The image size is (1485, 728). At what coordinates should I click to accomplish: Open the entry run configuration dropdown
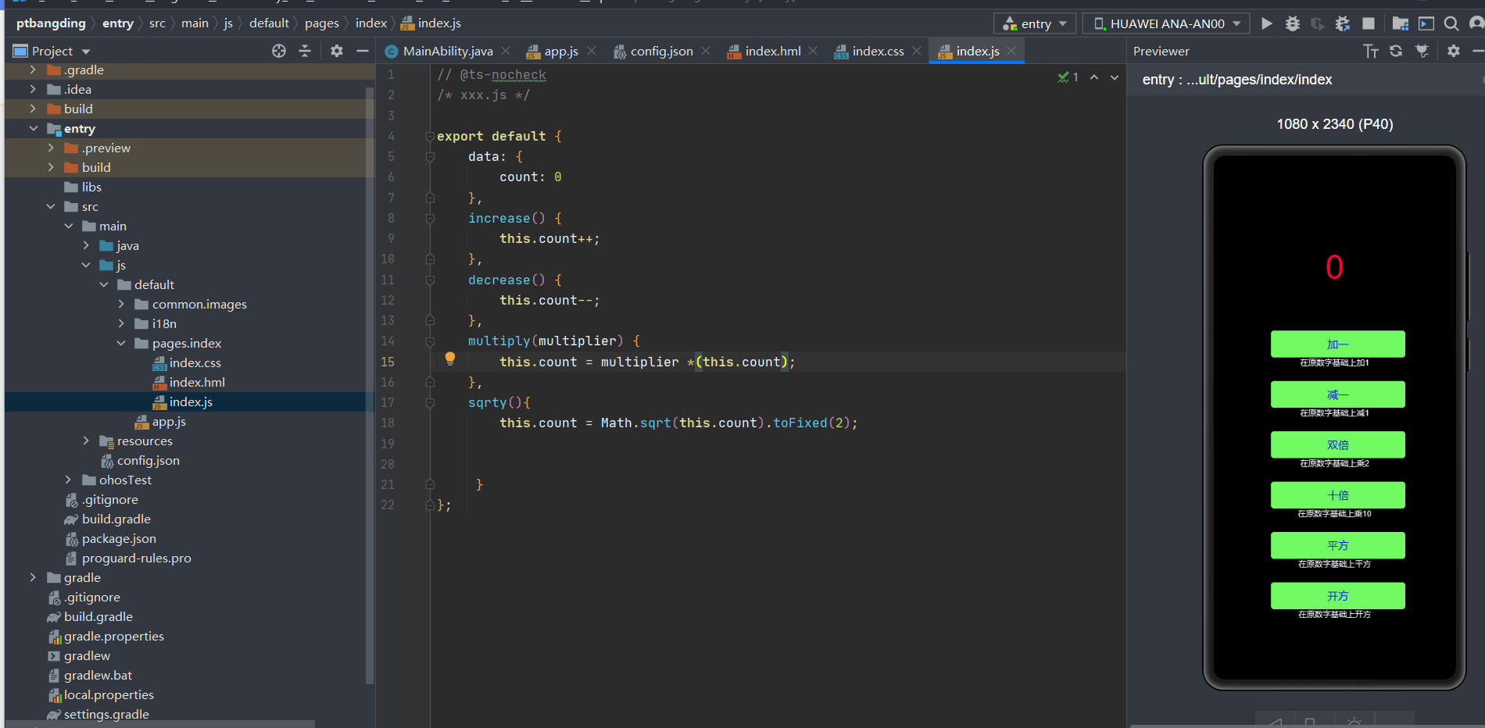click(1035, 23)
